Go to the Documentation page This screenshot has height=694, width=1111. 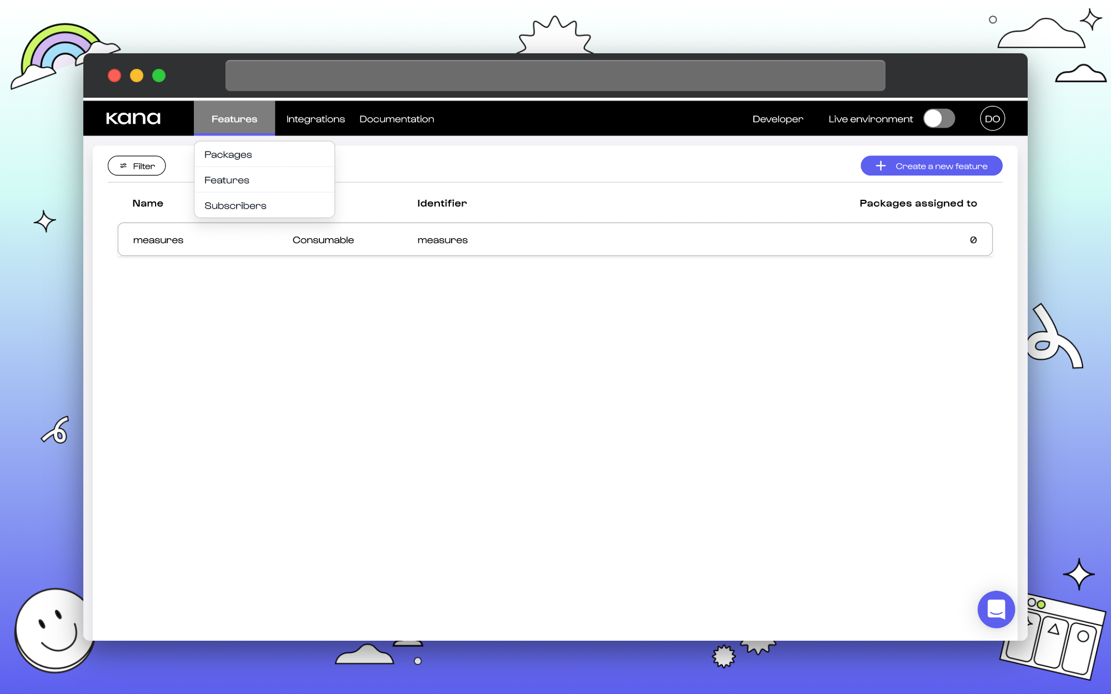pos(397,119)
